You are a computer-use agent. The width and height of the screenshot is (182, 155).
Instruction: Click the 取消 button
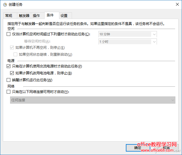tap(166, 148)
